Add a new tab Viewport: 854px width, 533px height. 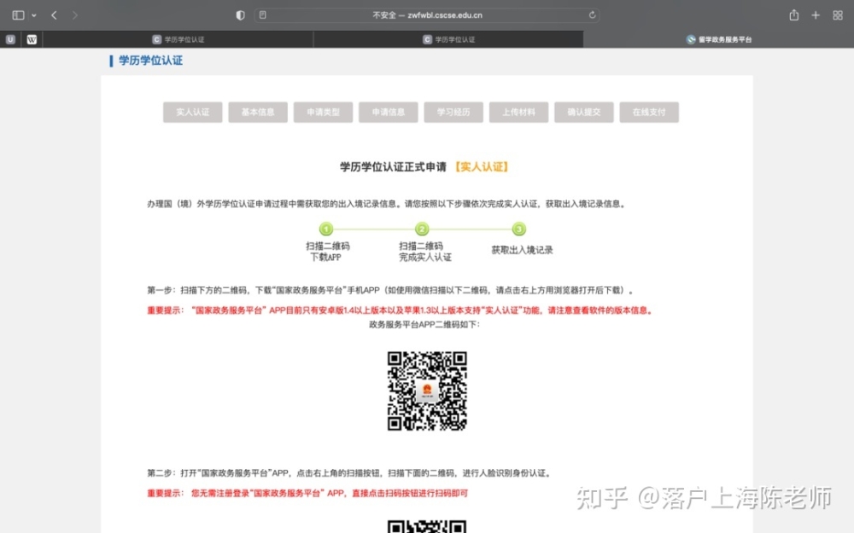click(x=816, y=15)
